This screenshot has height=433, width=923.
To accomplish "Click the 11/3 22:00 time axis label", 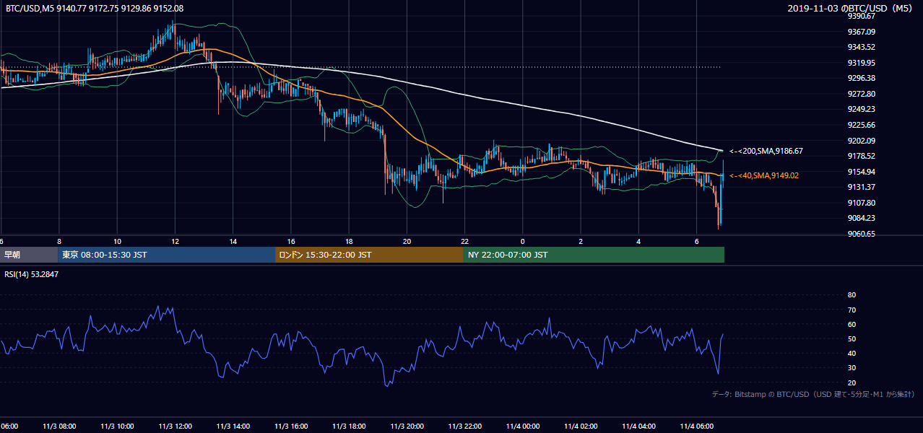I will pyautogui.click(x=465, y=426).
